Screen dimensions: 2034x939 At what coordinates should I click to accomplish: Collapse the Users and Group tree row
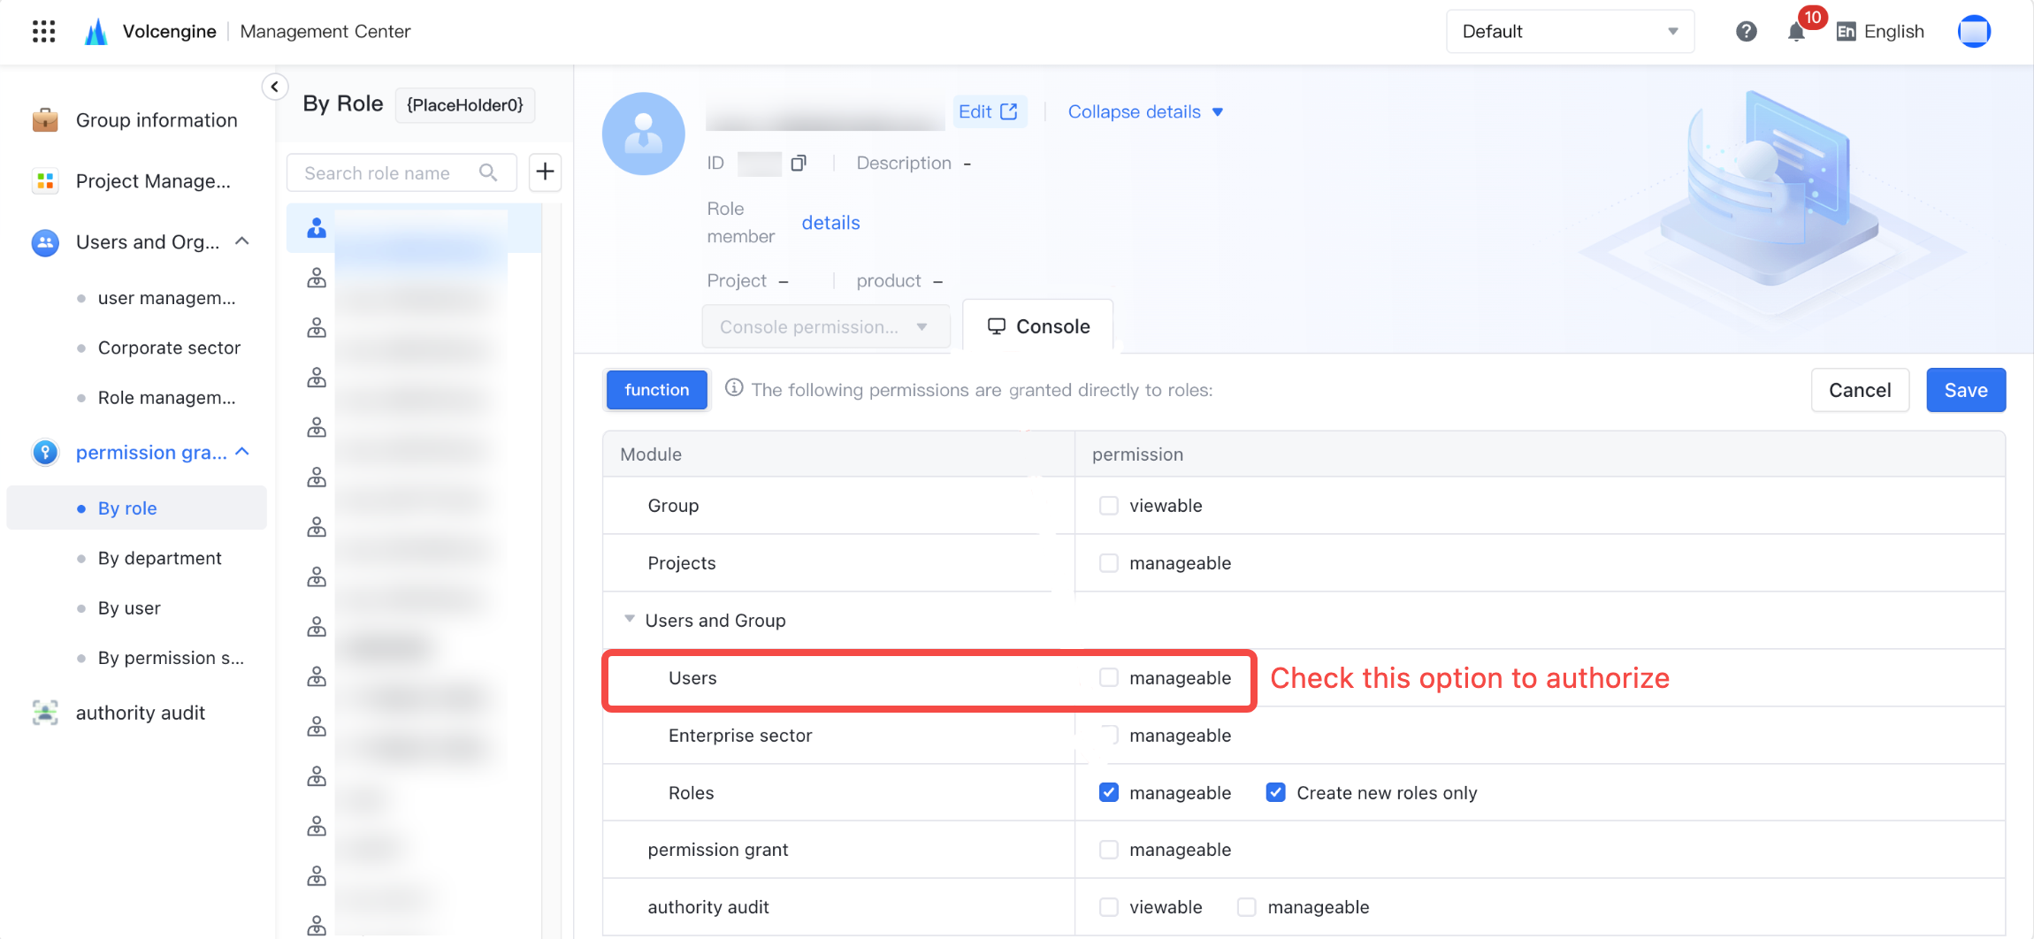click(x=630, y=619)
